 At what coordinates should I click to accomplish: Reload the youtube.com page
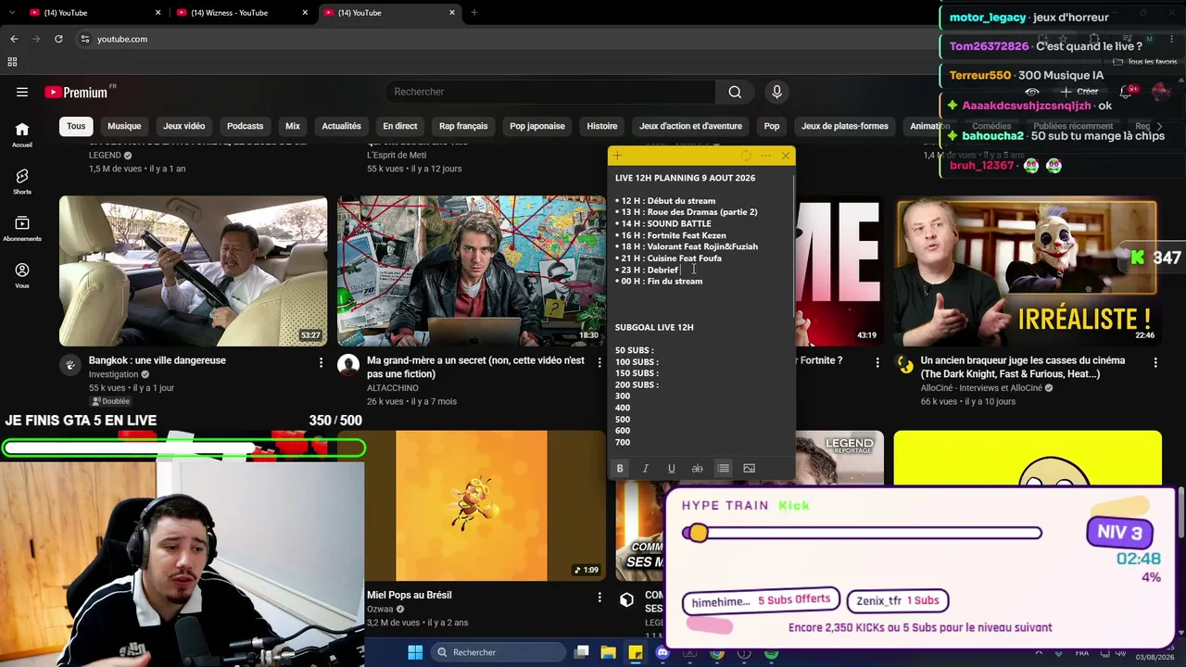[58, 39]
